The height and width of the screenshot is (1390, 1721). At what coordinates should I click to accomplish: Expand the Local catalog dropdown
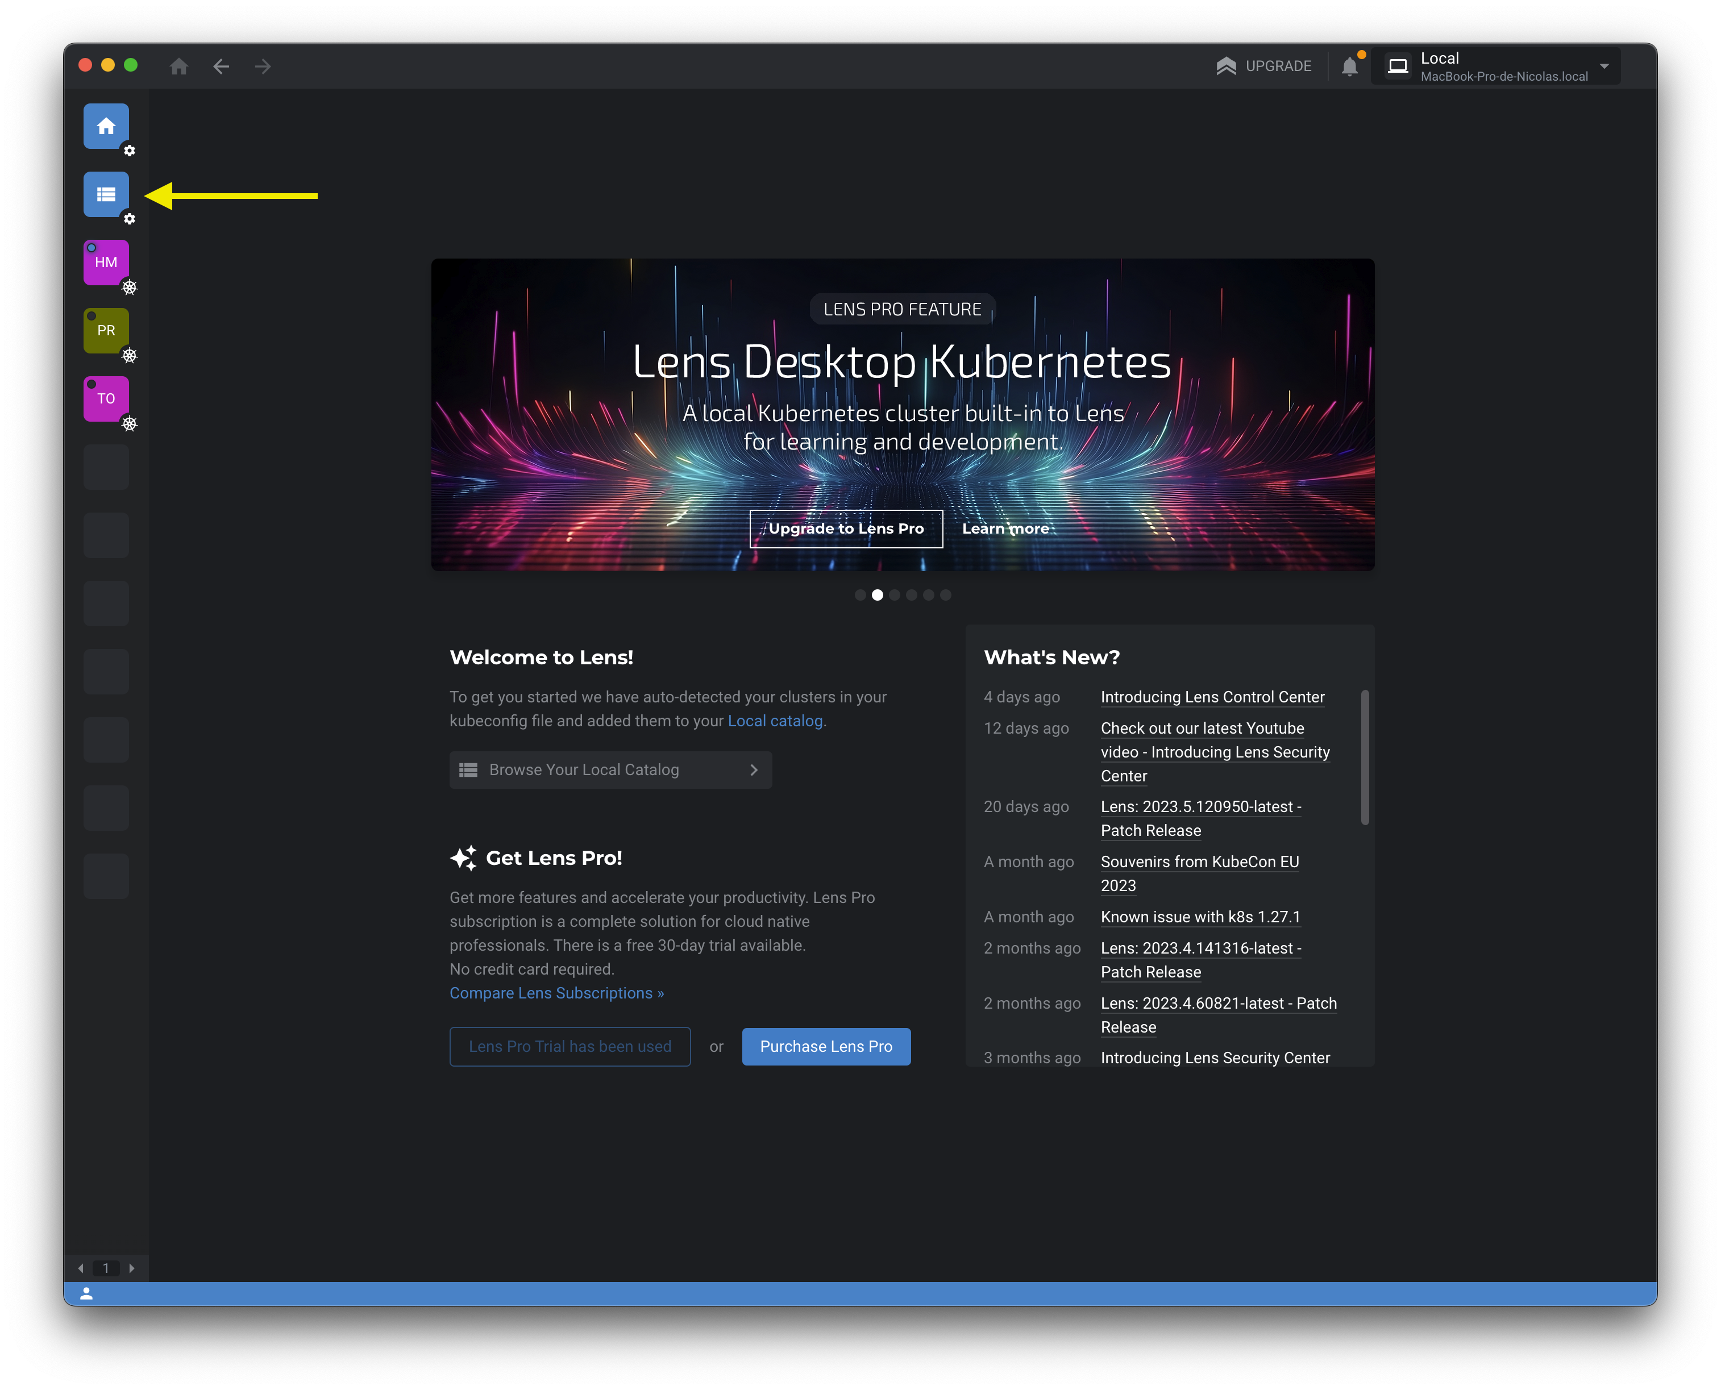pyautogui.click(x=1604, y=66)
